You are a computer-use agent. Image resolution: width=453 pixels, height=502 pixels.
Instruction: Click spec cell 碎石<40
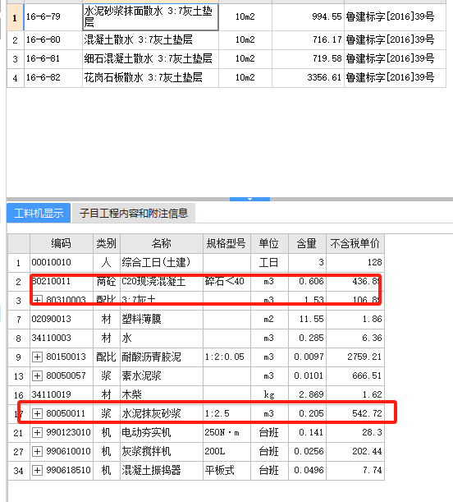point(226,282)
